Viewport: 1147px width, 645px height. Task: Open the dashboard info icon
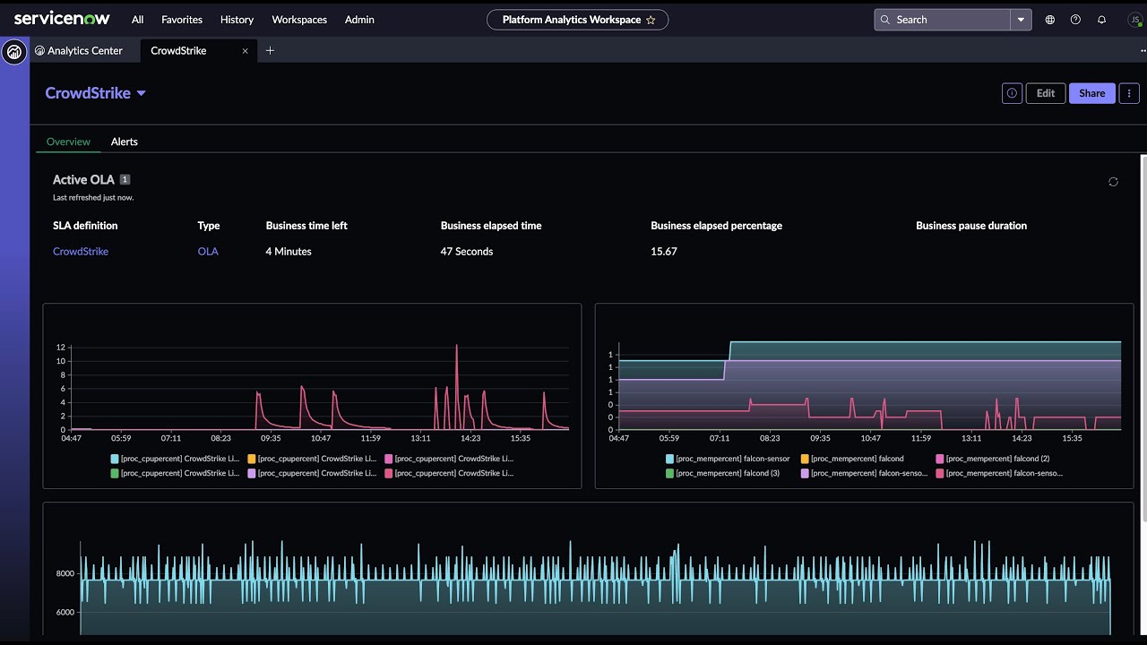click(1012, 93)
